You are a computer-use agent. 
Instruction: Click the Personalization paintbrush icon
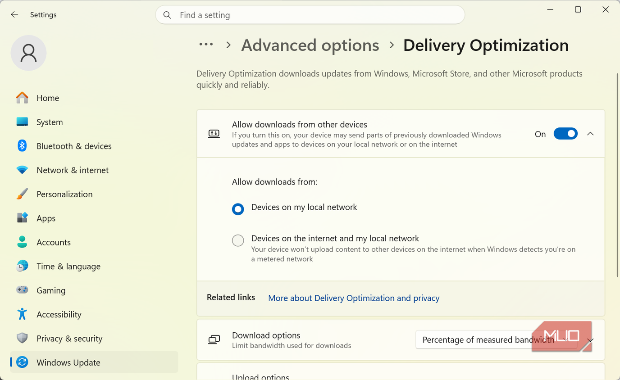click(22, 194)
